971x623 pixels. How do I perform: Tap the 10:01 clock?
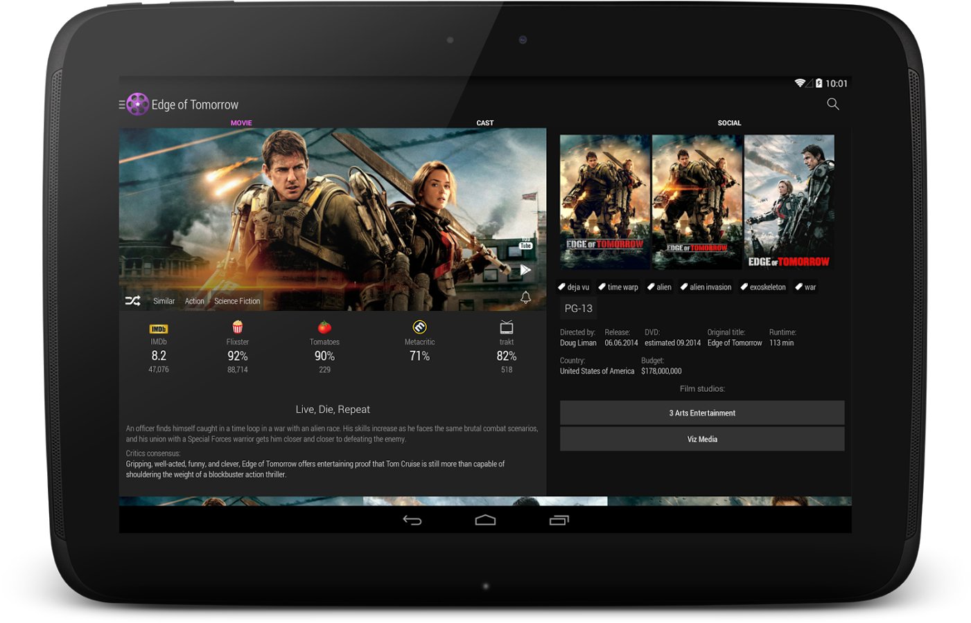(x=837, y=83)
